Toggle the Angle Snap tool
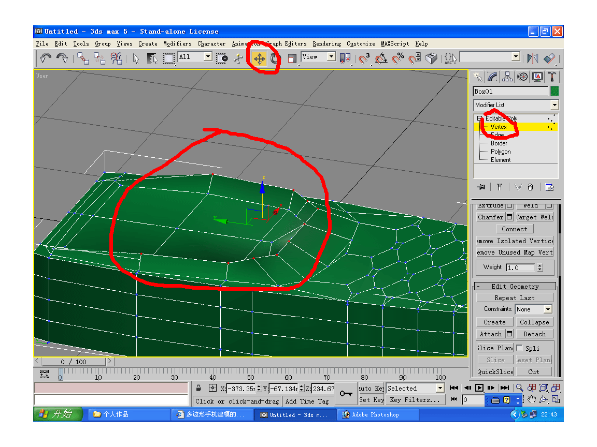597x447 pixels. [381, 58]
